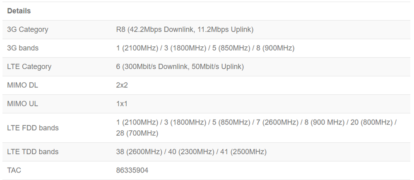Click the 1x1 MIMO value

click(x=122, y=104)
